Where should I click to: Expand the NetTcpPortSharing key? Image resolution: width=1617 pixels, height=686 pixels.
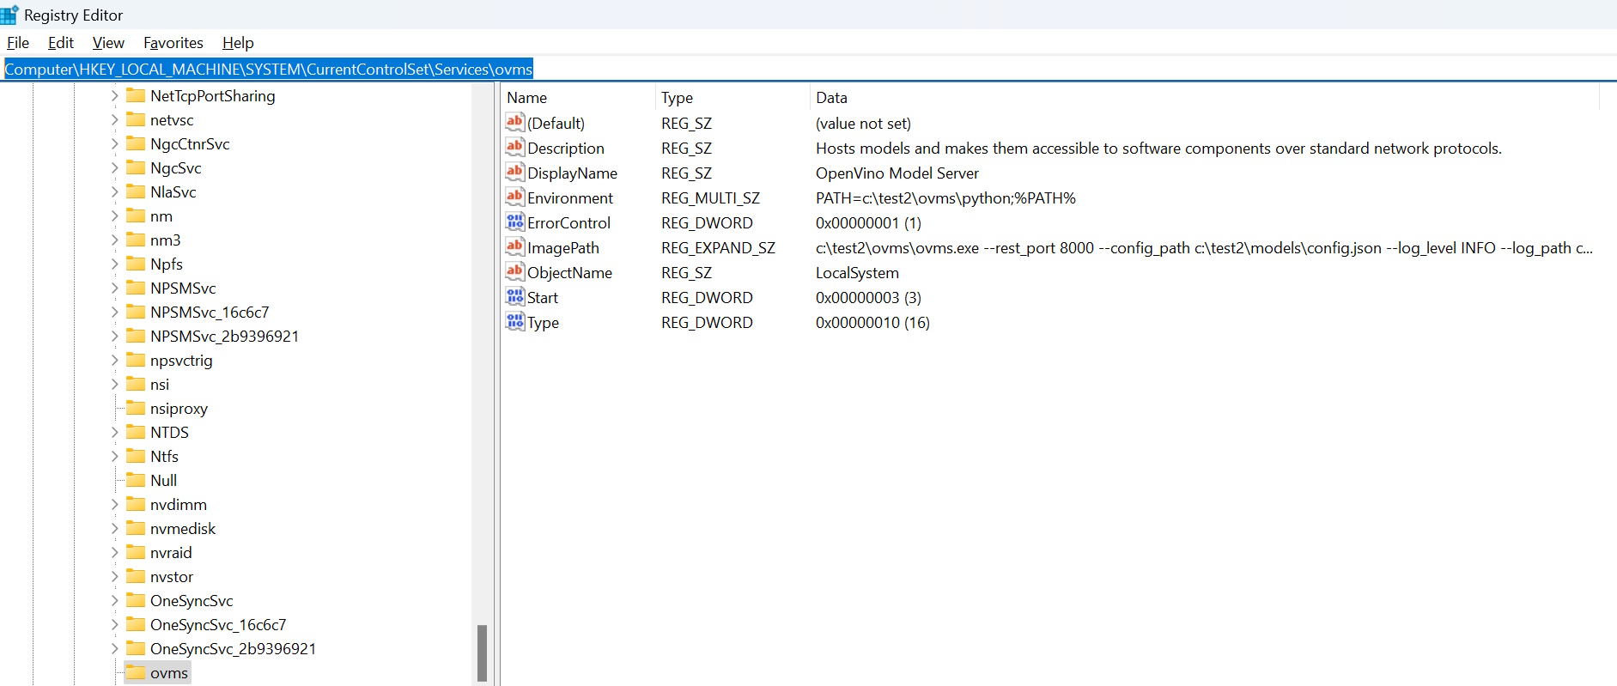click(115, 96)
